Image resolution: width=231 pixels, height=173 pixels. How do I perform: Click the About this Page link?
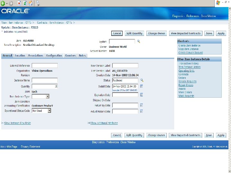[x=9, y=147]
